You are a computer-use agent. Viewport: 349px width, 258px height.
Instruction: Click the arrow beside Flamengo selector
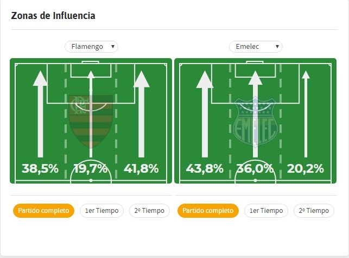pyautogui.click(x=113, y=47)
